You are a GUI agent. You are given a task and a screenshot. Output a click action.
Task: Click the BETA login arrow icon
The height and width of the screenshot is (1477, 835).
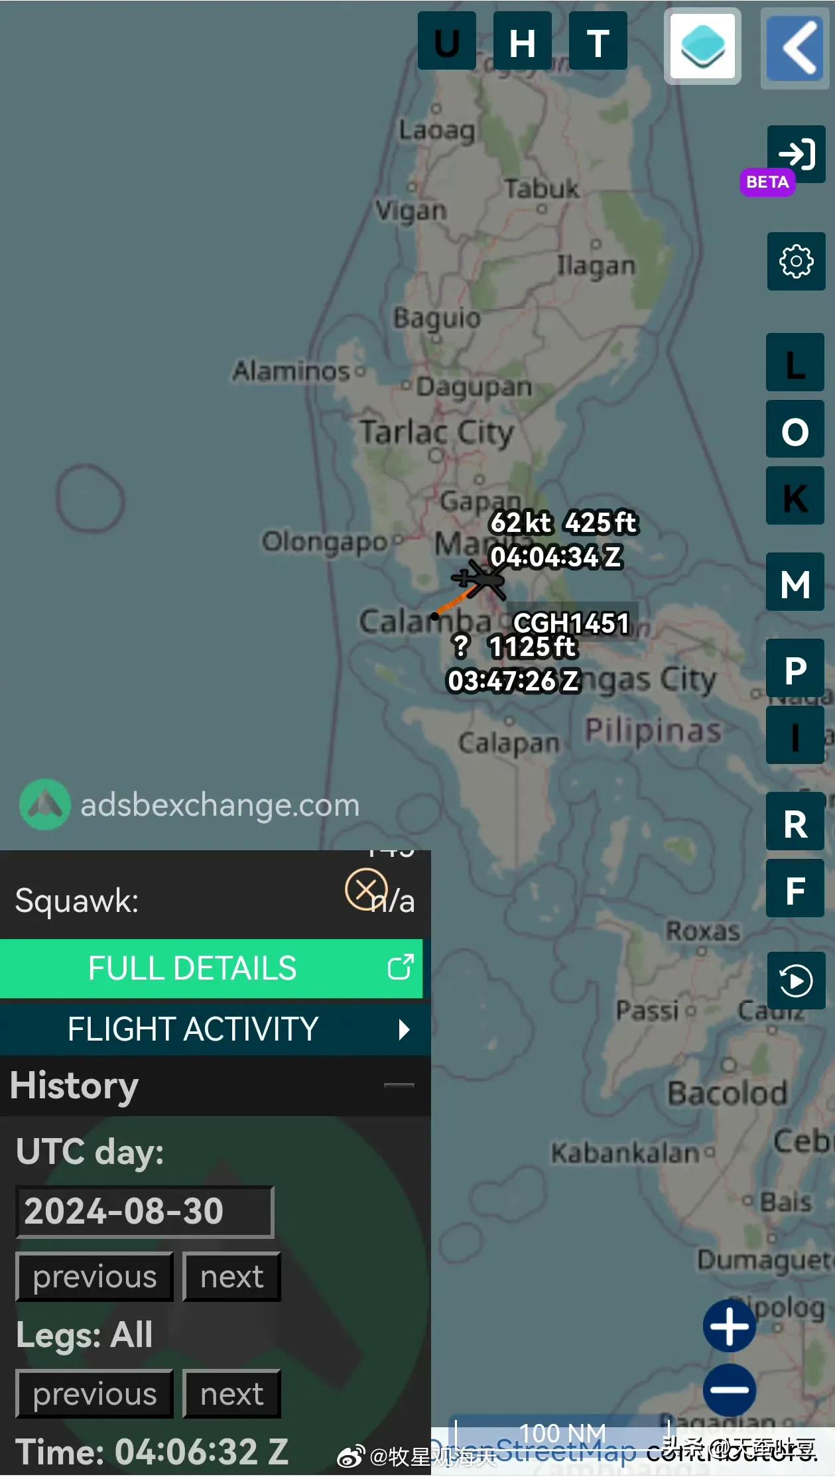[x=796, y=154]
